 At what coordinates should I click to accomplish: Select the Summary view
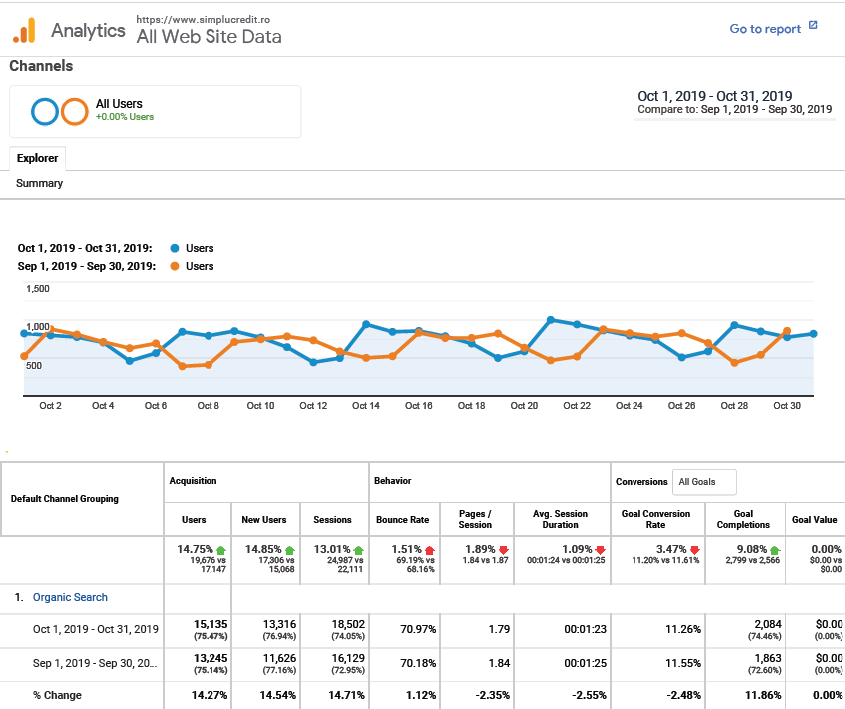(38, 183)
